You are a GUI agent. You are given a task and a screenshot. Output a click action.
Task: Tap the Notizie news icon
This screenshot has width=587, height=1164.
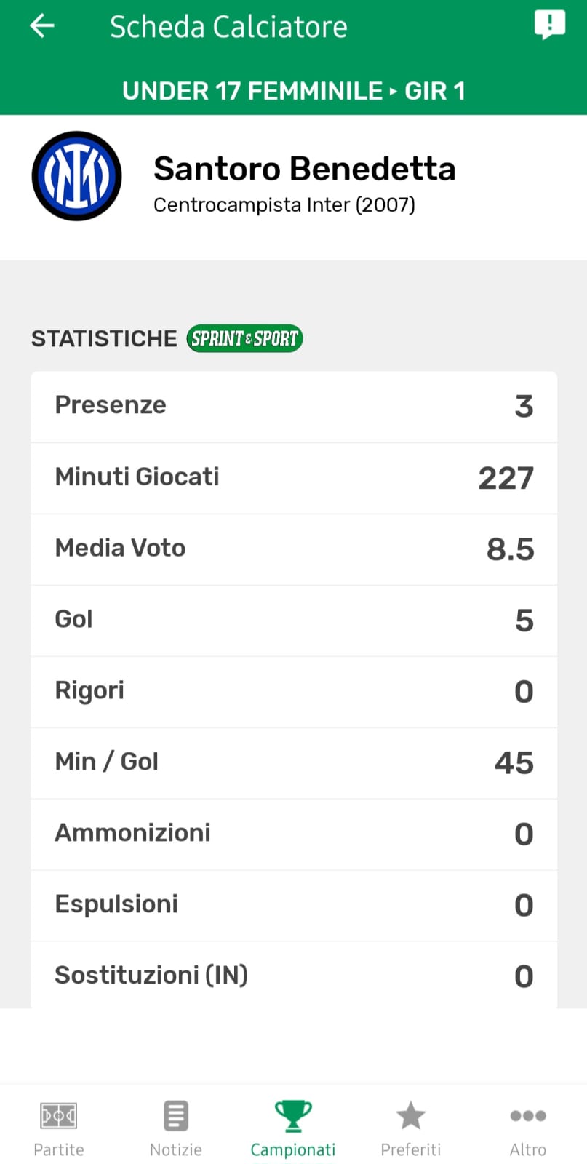pyautogui.click(x=176, y=1115)
